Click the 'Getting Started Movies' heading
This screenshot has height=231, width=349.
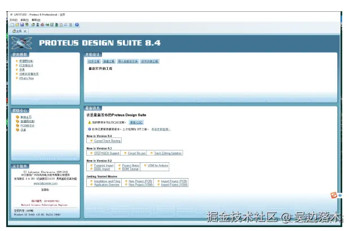(101, 176)
